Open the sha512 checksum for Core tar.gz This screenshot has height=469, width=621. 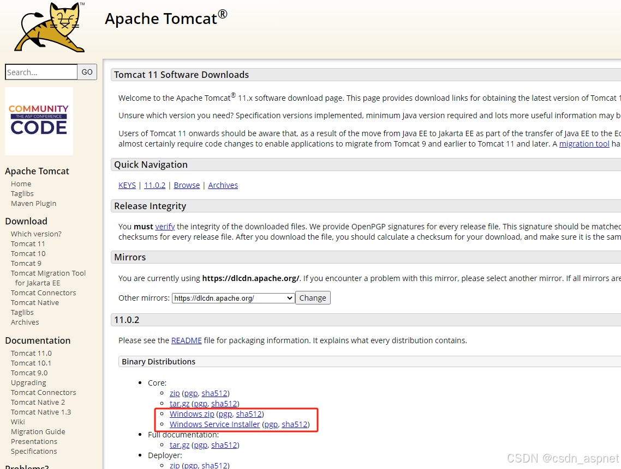[x=224, y=404]
